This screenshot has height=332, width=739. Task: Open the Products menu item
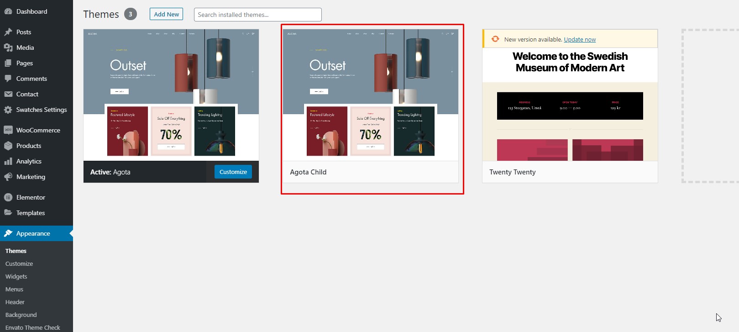pos(29,146)
